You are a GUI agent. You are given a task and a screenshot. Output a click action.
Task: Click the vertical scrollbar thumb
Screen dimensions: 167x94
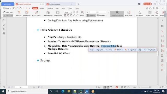(158, 53)
